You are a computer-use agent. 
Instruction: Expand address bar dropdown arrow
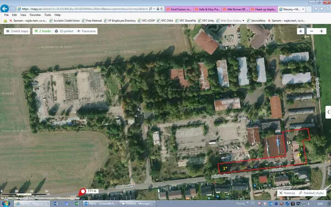154,9
